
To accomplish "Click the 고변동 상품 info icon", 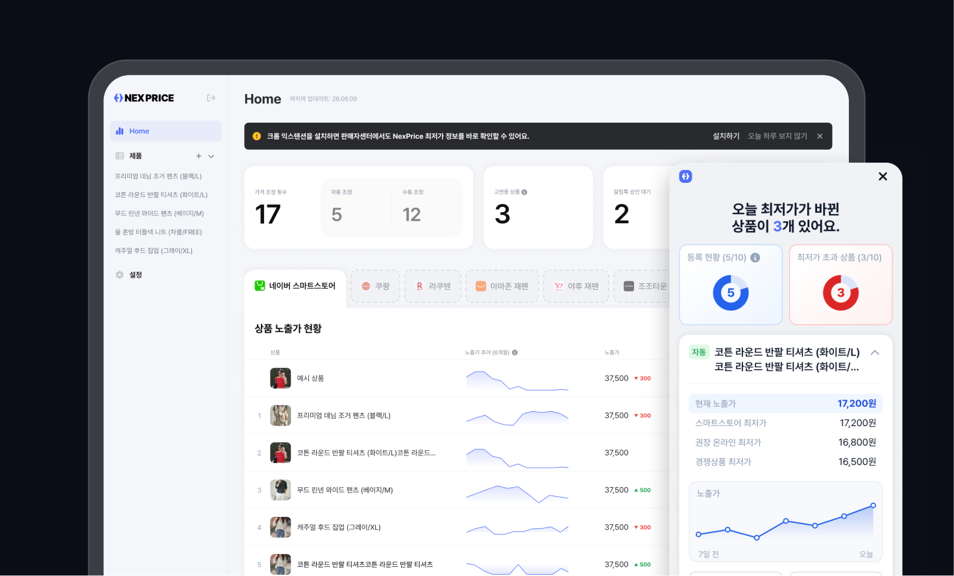I will click(x=524, y=192).
